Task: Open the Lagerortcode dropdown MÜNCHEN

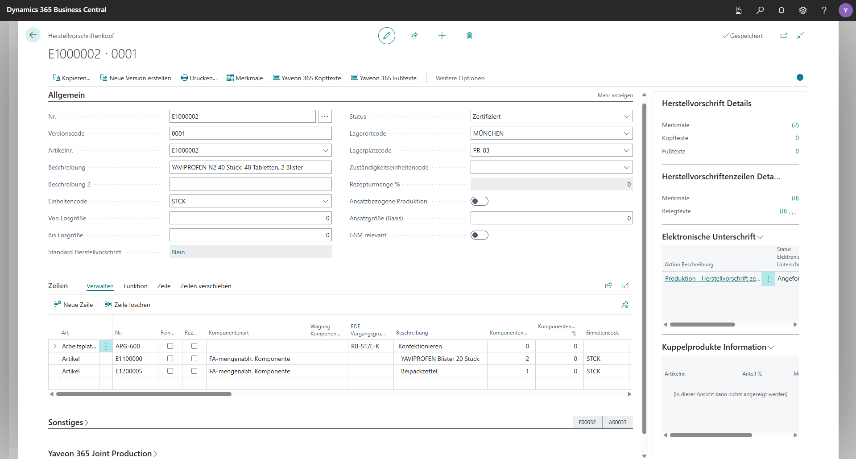Action: tap(627, 133)
